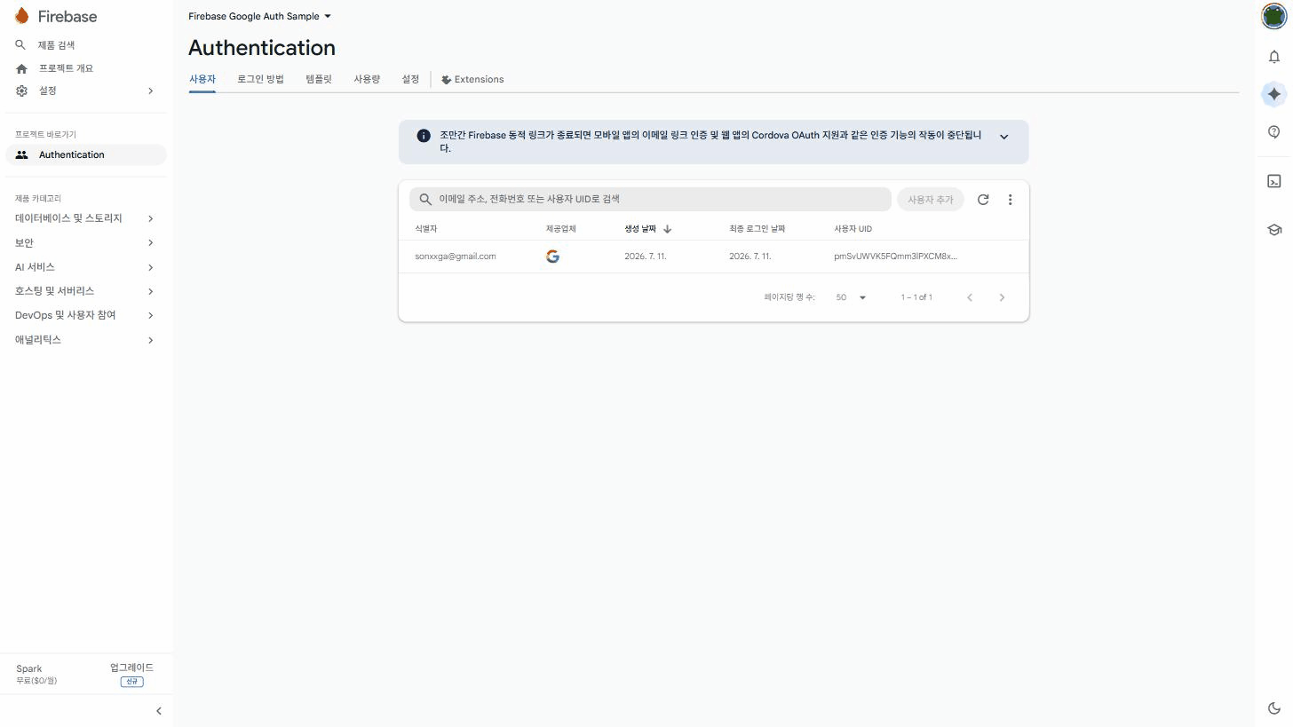The height and width of the screenshot is (727, 1293).
Task: Open the users table more options menu
Action: point(1010,200)
